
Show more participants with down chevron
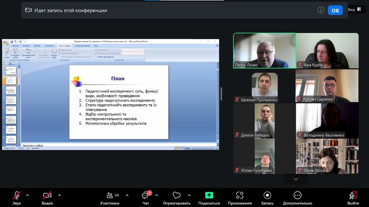coord(296,179)
